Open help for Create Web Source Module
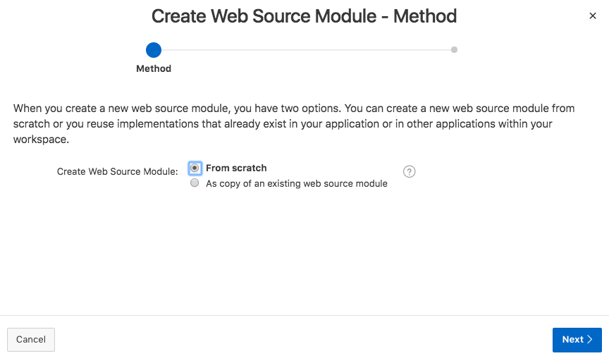This screenshot has width=609, height=363. pos(410,171)
